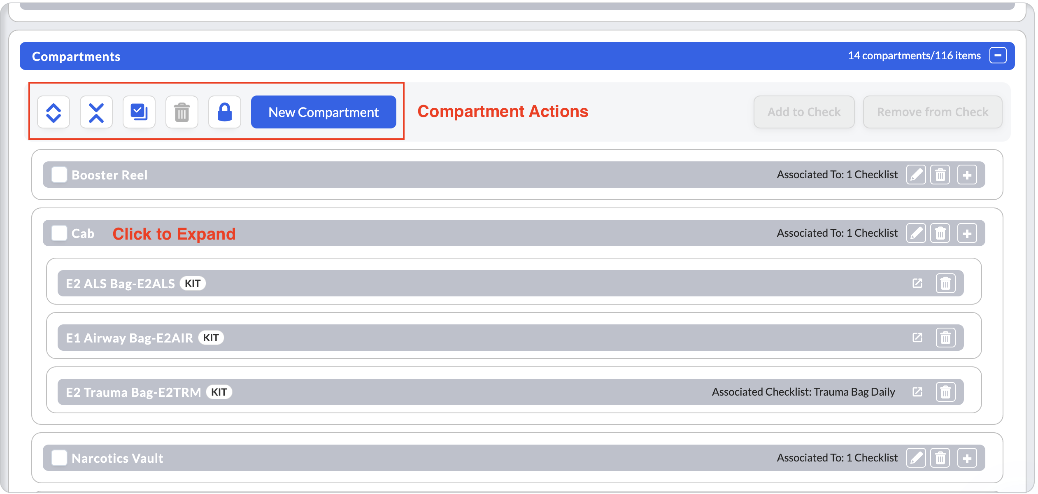This screenshot has height=494, width=1038.
Task: Click the E2 ALS Bag-E2ALS kit name
Action: coord(120,284)
